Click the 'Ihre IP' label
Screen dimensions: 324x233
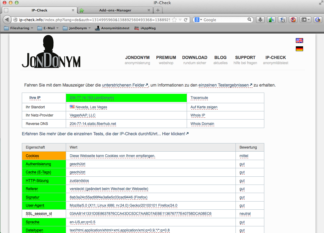click(35, 98)
